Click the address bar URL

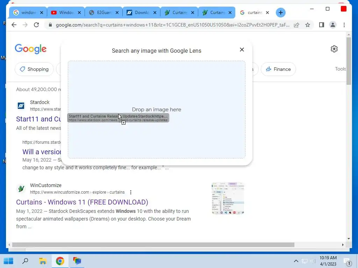click(173, 25)
